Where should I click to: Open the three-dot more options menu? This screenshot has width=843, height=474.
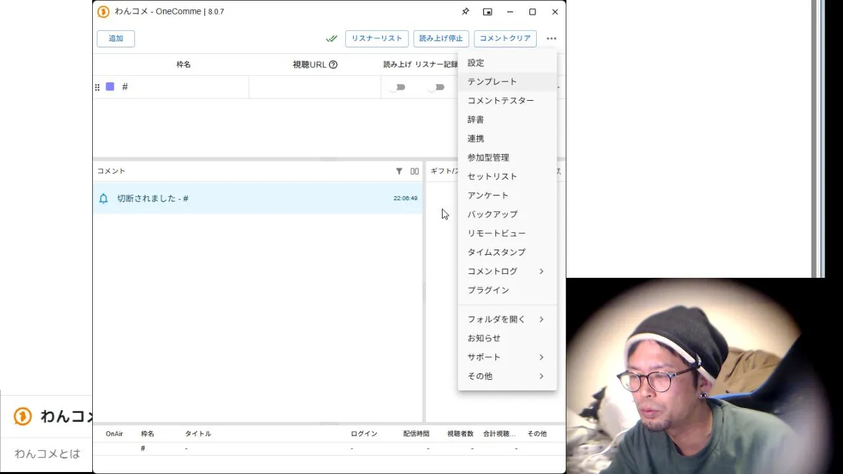pos(551,38)
